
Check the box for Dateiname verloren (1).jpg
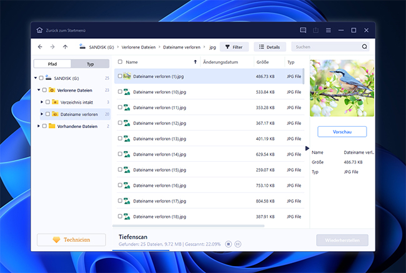pyautogui.click(x=120, y=76)
